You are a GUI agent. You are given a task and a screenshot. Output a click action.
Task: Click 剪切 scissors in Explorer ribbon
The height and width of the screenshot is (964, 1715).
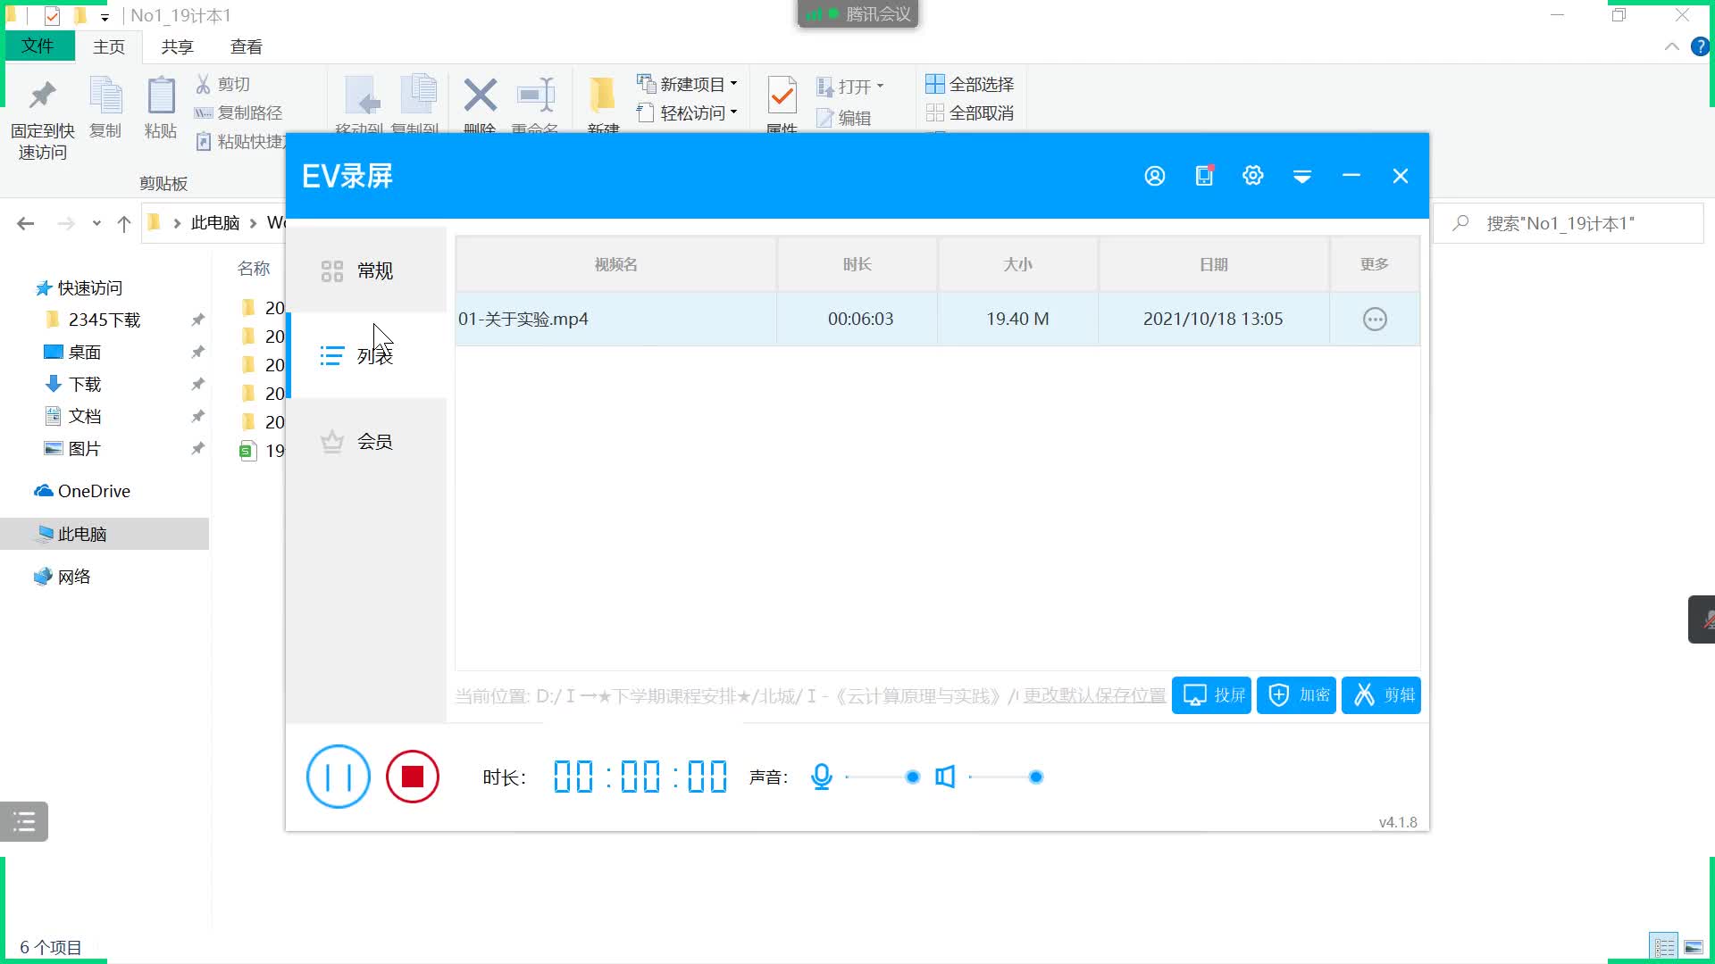coord(222,84)
